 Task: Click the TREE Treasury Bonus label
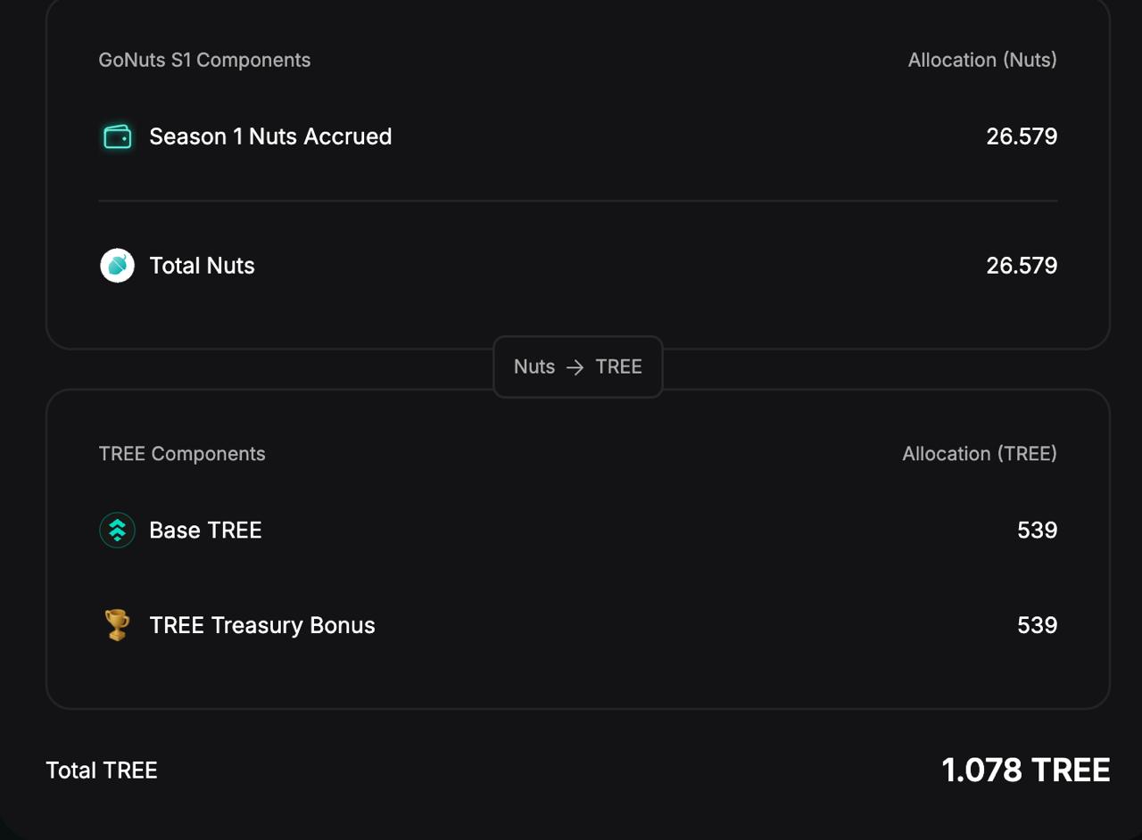tap(262, 625)
